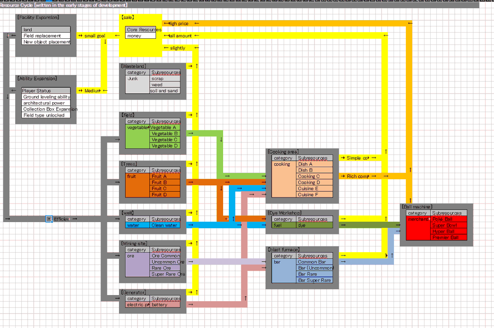494x328 pixels.
Task: Select the 'water' category cell
Action: [137, 225]
